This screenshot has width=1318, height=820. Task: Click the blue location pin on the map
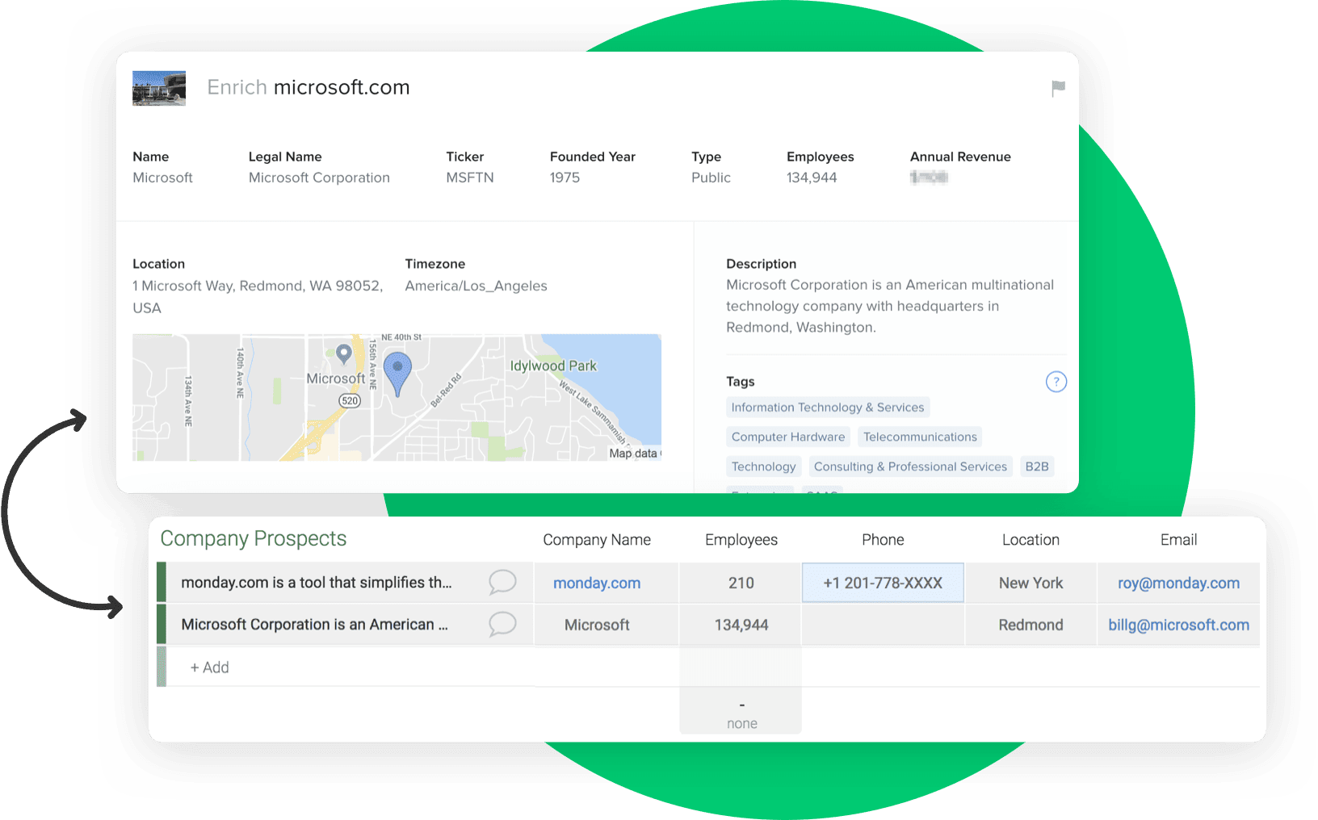(397, 374)
